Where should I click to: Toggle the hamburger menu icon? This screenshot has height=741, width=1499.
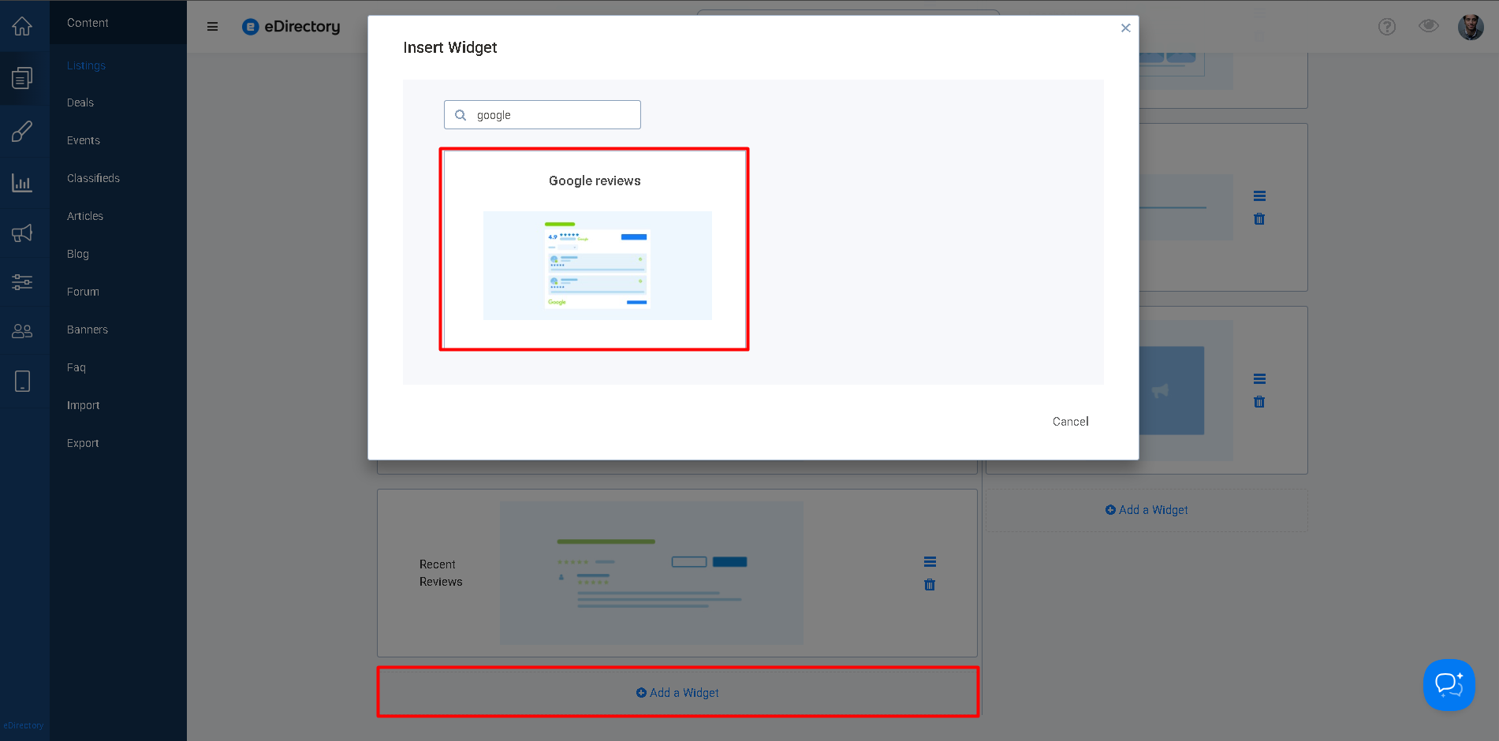212,26
